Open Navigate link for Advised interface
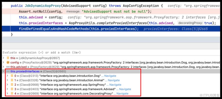The image size is (222, 99). [125, 89]
